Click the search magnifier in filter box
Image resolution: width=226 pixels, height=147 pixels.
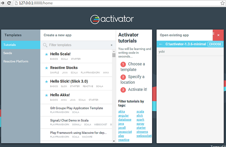coord(45,45)
